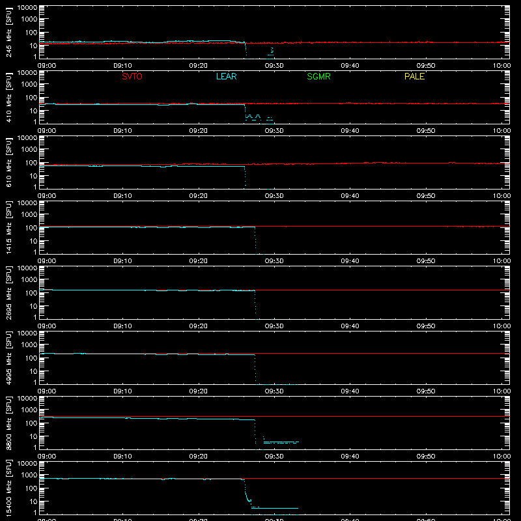Image resolution: width=521 pixels, height=521 pixels.
Task: Click the 09:50 tick label under the 610 MHz plot
Action: point(426,196)
